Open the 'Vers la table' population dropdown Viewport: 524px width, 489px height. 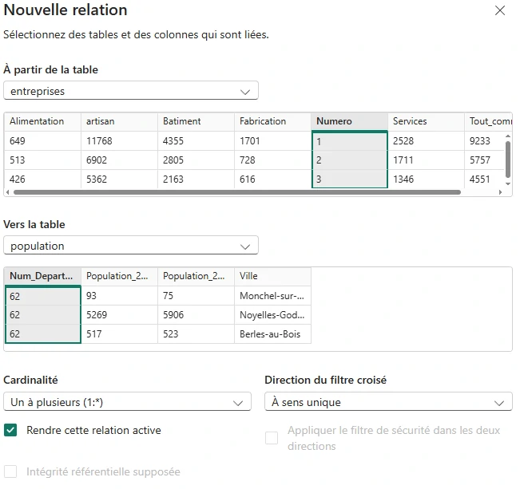(131, 246)
